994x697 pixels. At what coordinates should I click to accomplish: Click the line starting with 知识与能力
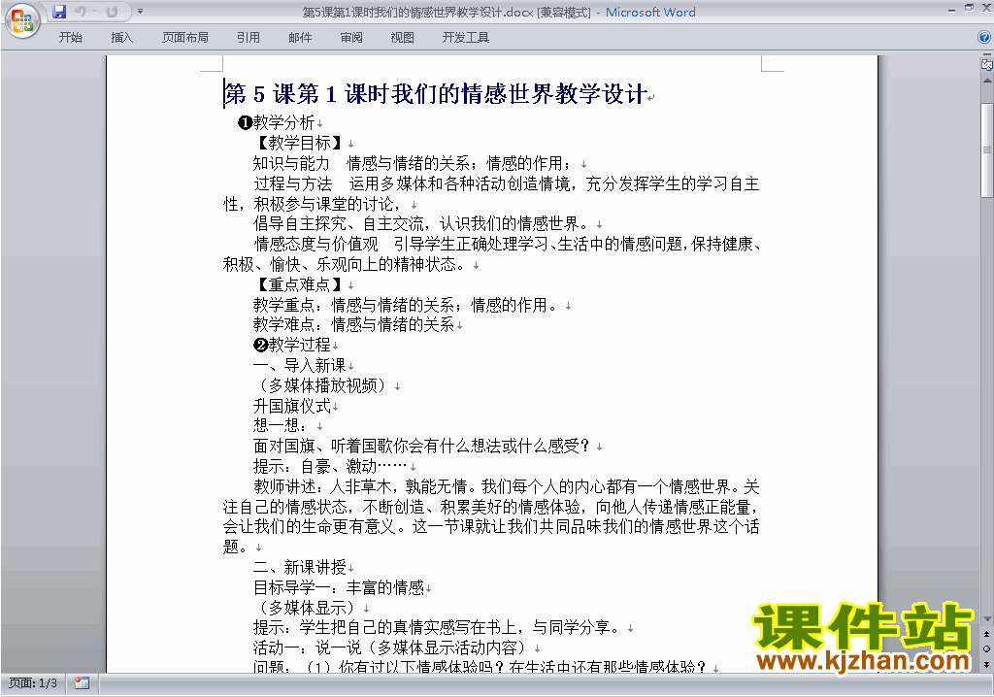coord(415,163)
